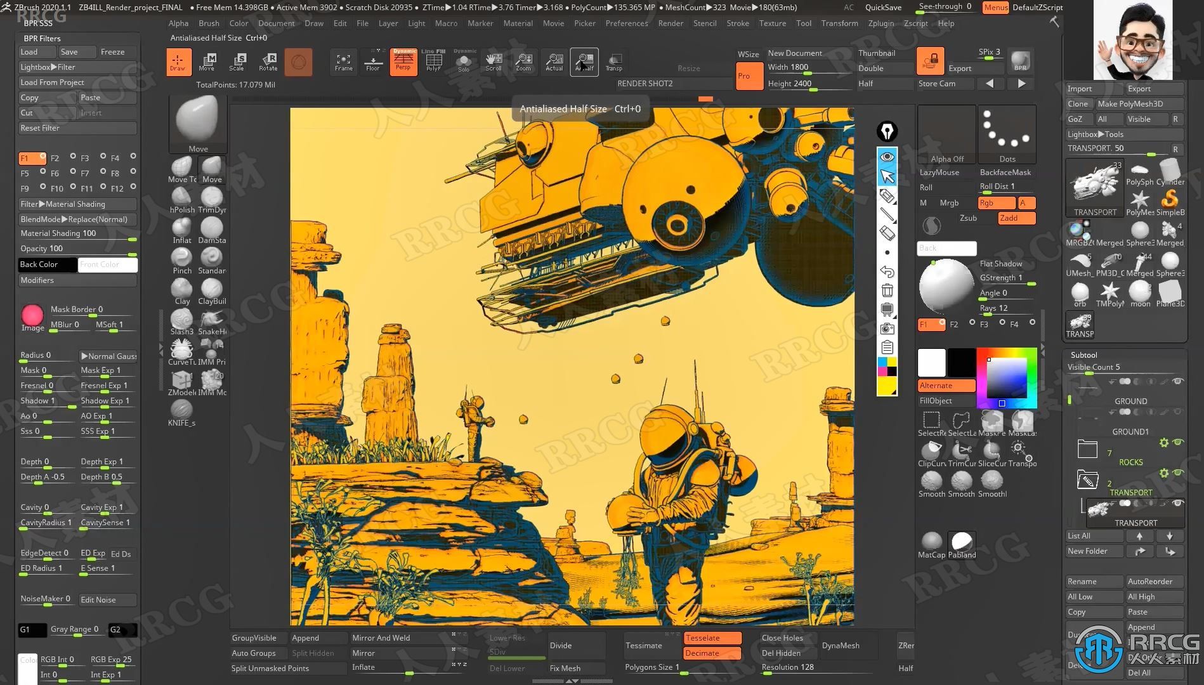1204x685 pixels.
Task: Collapse the Subtool panel header
Action: [x=1084, y=355]
